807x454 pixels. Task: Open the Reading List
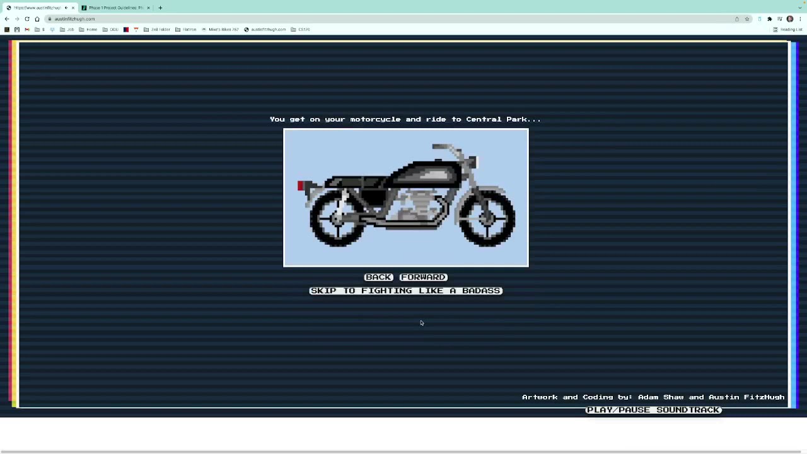[x=788, y=30]
